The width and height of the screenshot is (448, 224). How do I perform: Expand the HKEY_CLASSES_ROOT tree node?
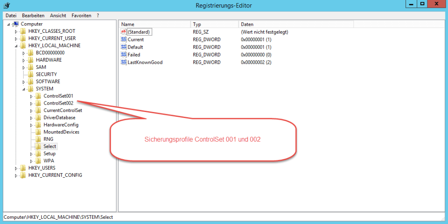17,31
